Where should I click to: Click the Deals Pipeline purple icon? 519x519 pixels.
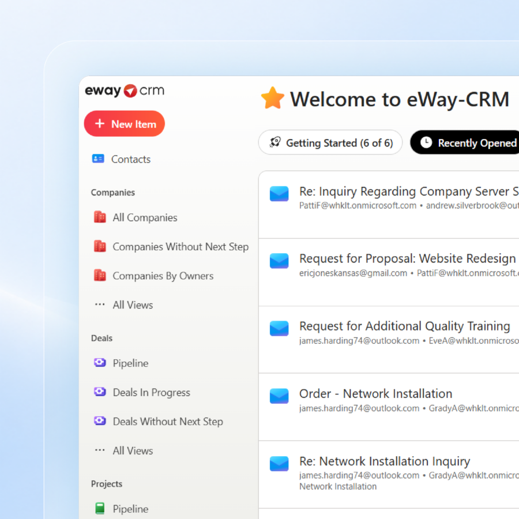point(100,363)
